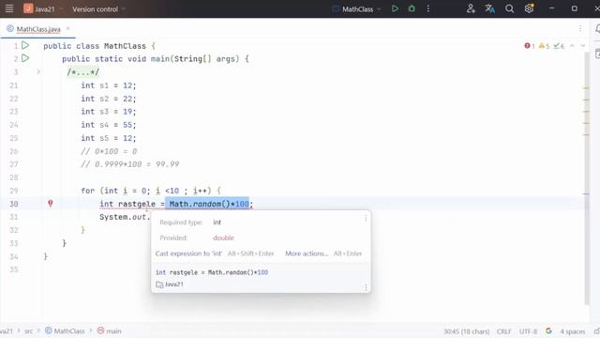Viewport: 600px width, 338px height.
Task: Click the int s4 = 55 line
Action: pyautogui.click(x=109, y=125)
